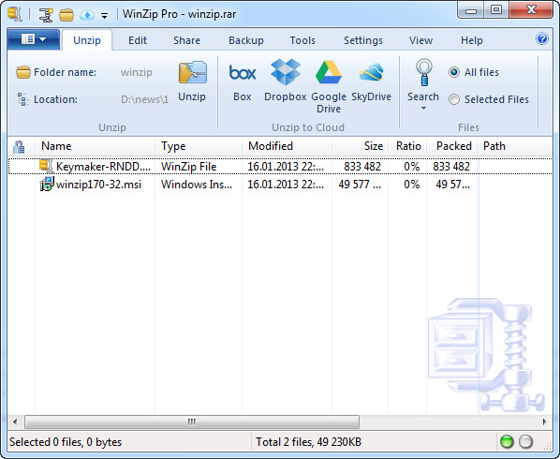
Task: Sort by the Name column header
Action: pos(95,146)
